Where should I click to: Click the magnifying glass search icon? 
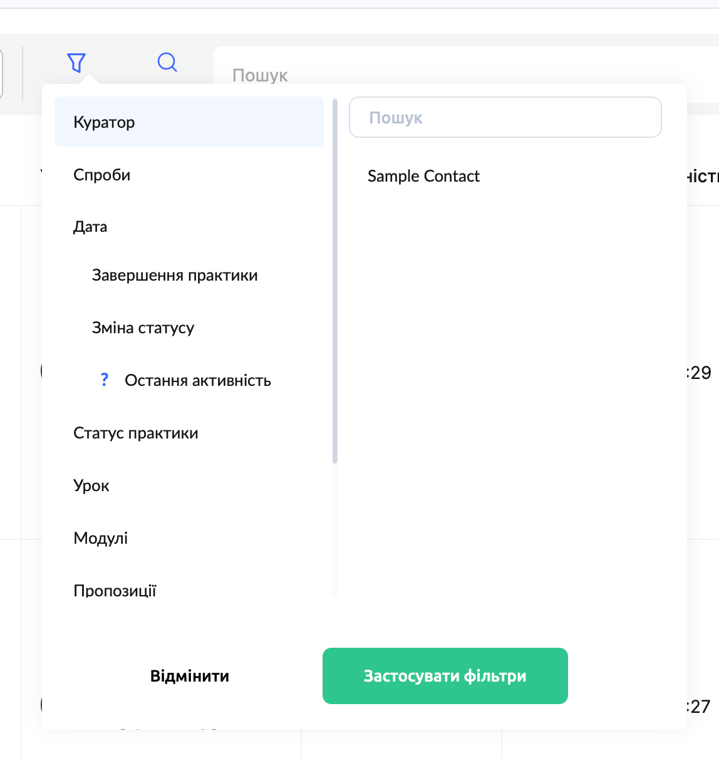[x=167, y=63]
